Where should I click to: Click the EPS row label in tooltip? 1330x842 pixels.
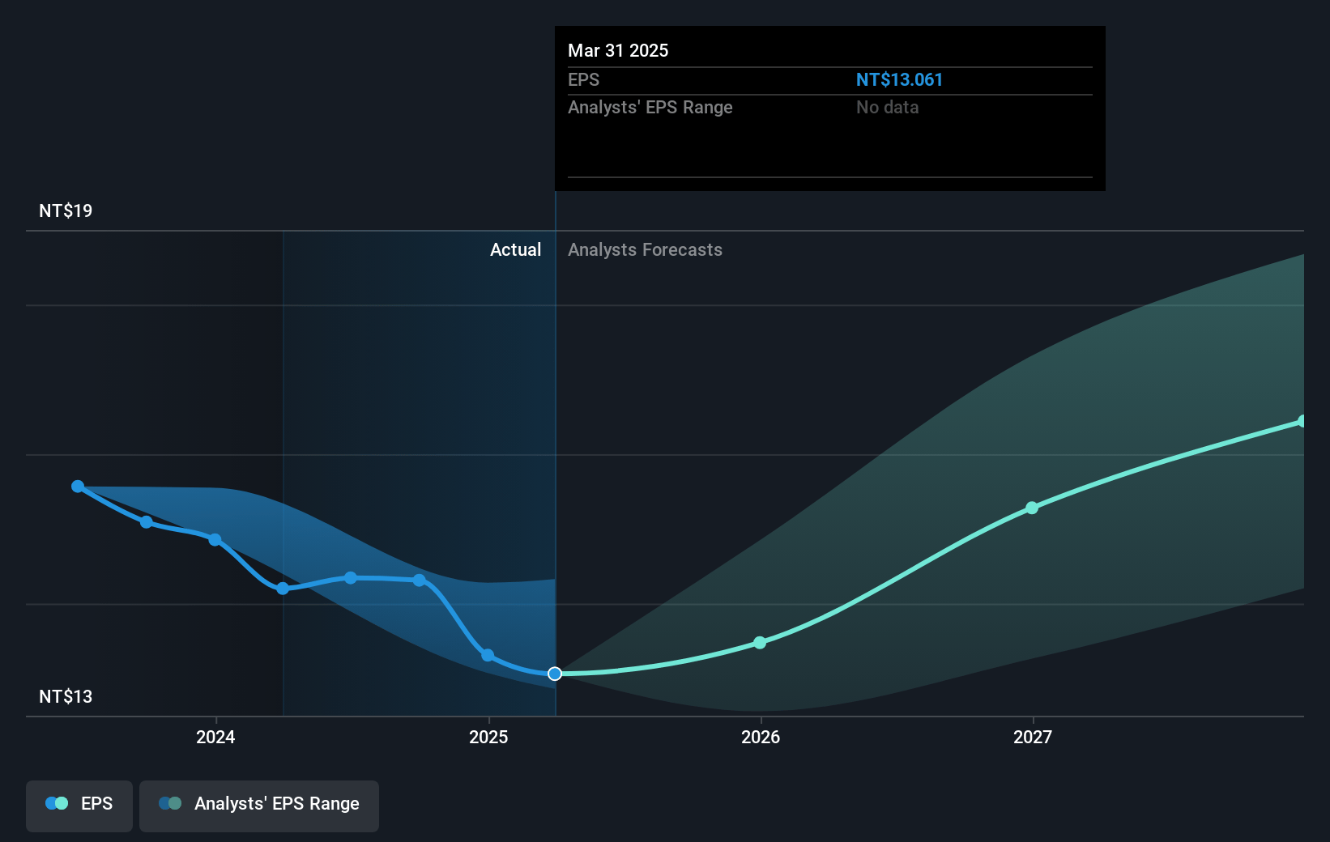tap(583, 79)
